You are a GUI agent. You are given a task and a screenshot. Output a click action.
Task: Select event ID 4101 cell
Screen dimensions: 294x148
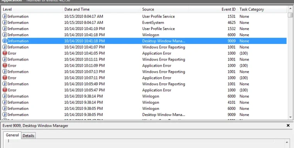[x=231, y=103]
